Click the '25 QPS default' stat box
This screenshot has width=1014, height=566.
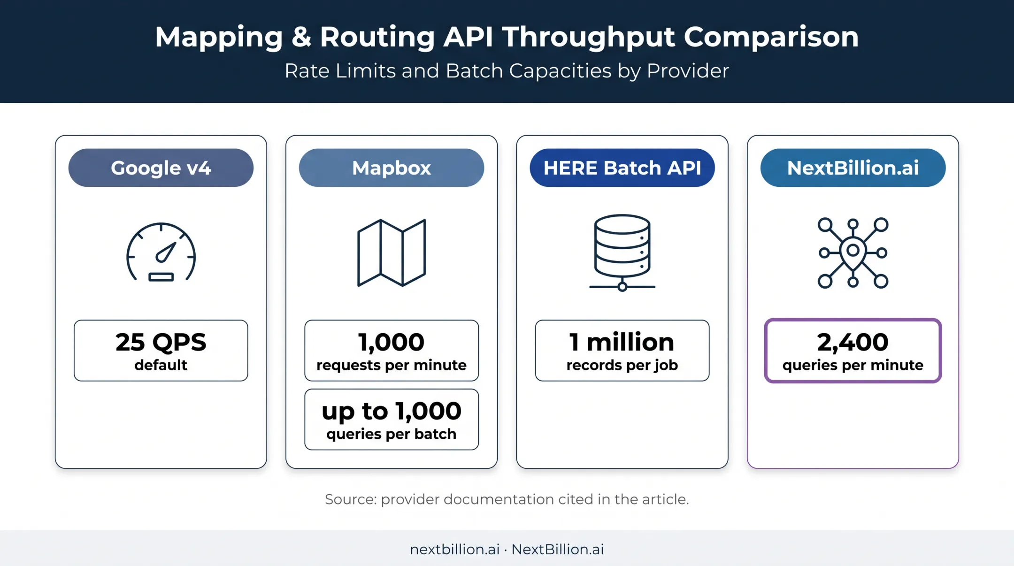tap(161, 351)
